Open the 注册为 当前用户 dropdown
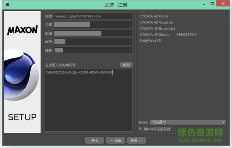The width and height of the screenshot is (232, 148). [x=188, y=122]
